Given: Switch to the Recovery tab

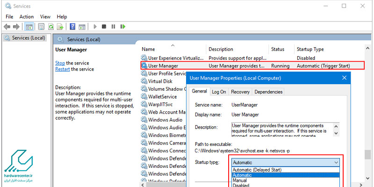Looking at the screenshot, I should pyautogui.click(x=240, y=92).
